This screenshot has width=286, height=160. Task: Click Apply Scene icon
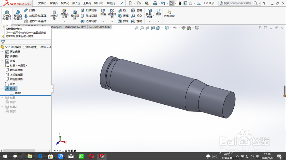pos(189,28)
